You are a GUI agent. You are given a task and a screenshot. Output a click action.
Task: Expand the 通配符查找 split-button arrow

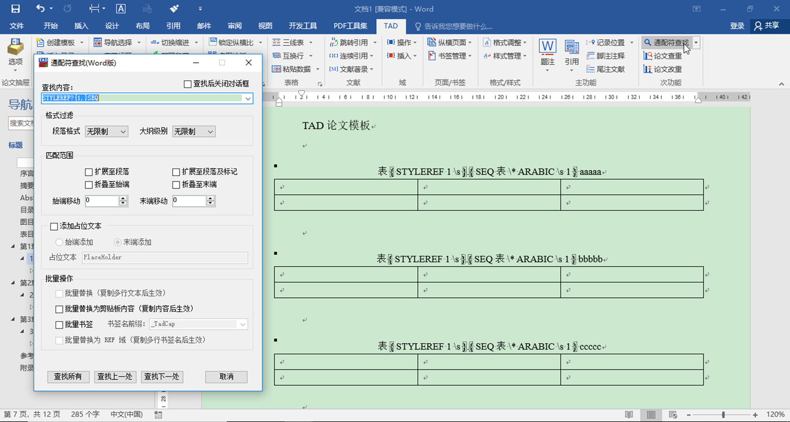696,43
